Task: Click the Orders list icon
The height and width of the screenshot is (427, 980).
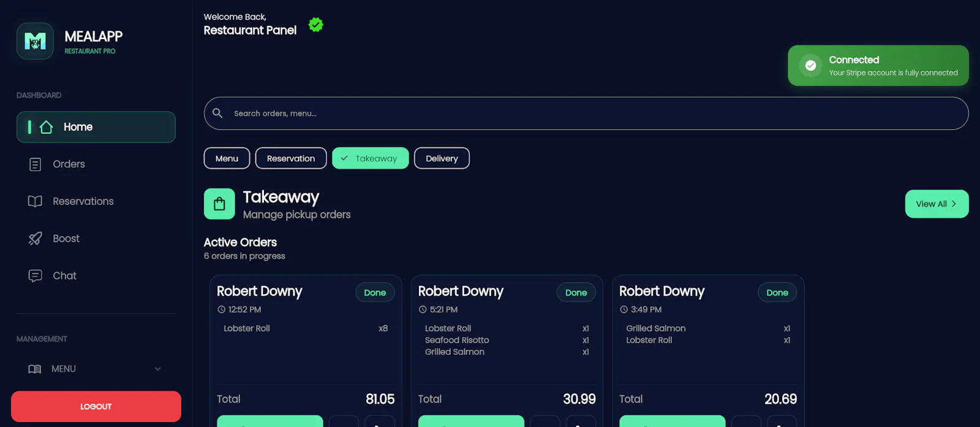Action: pyautogui.click(x=36, y=165)
